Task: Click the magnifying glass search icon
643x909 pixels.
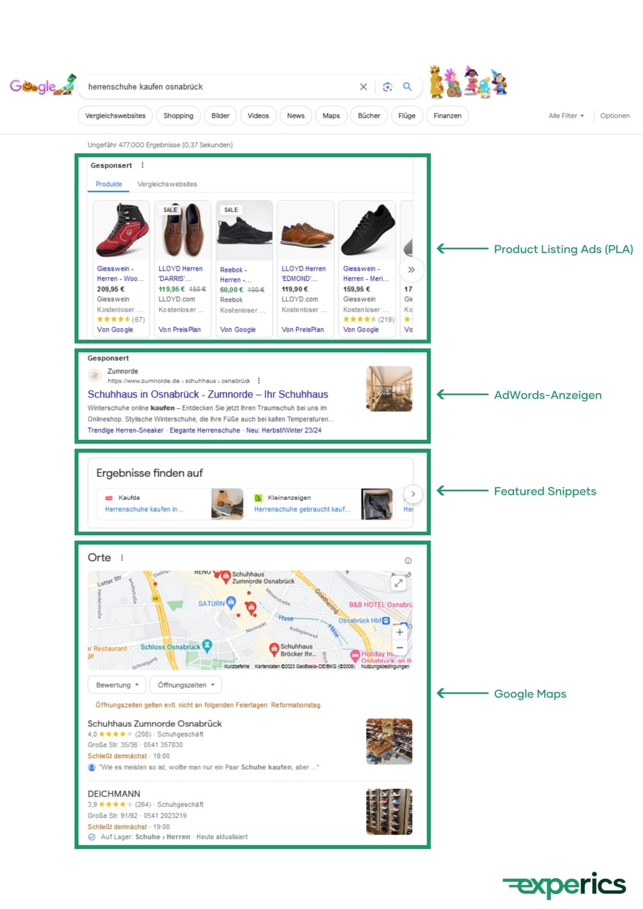Action: (407, 87)
